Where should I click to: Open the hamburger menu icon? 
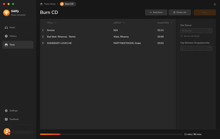pyautogui.click(x=215, y=4)
